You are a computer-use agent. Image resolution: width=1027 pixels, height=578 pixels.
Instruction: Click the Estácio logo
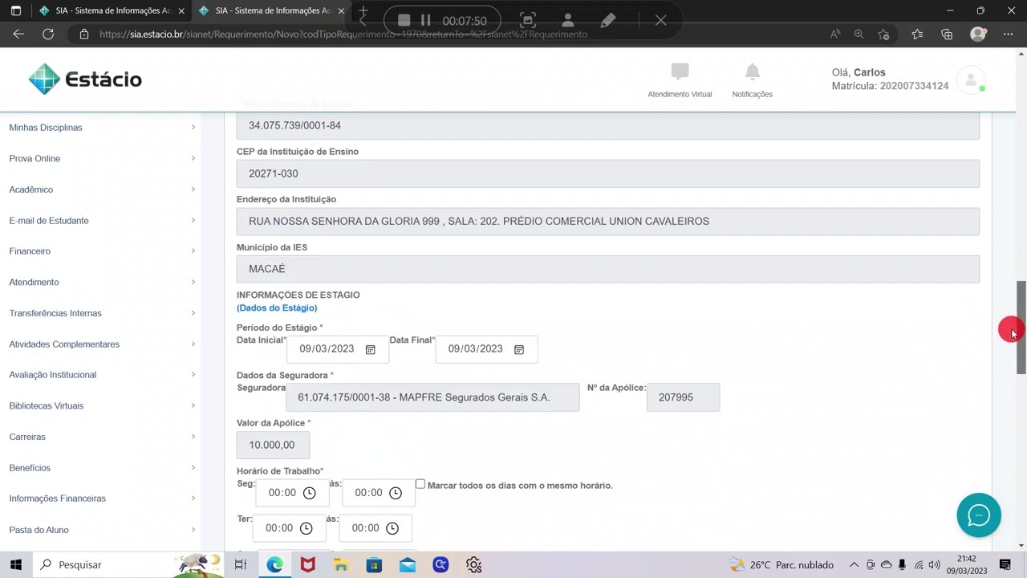tap(85, 79)
